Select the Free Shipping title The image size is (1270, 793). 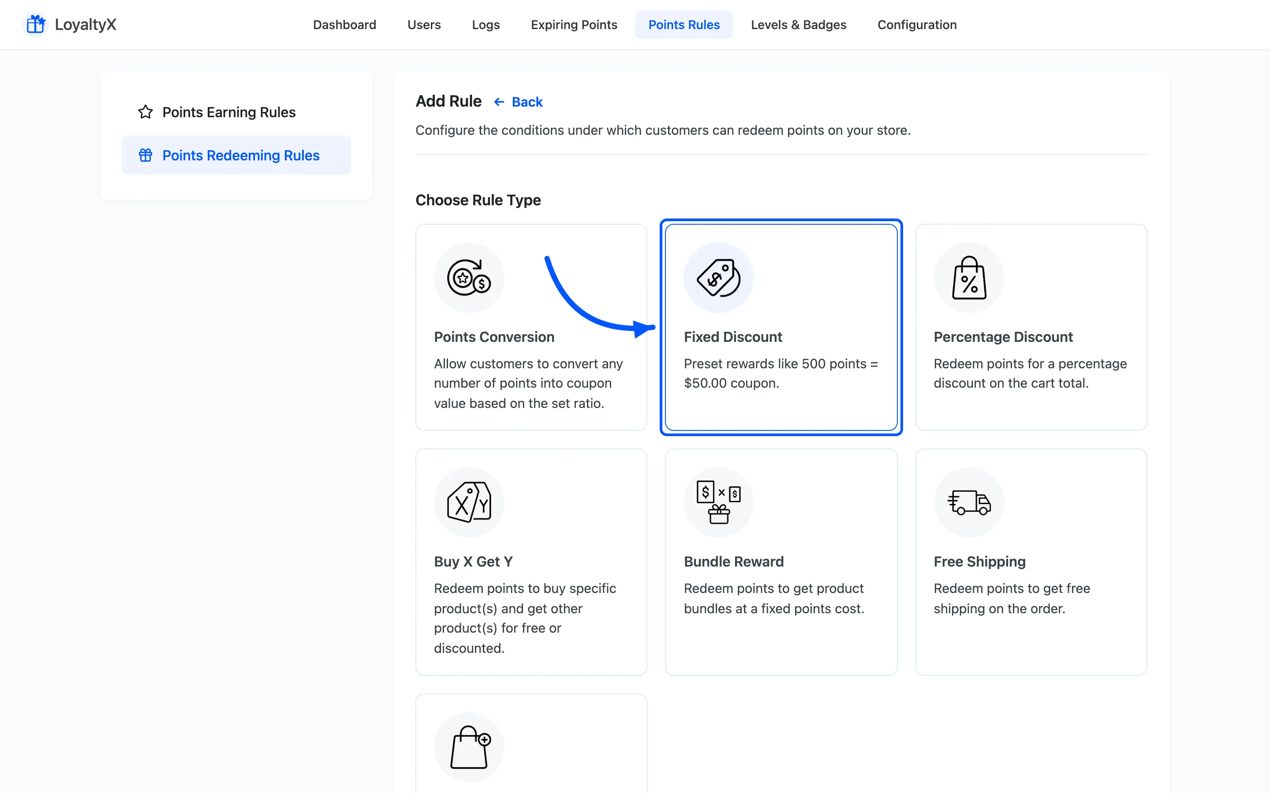pos(979,562)
